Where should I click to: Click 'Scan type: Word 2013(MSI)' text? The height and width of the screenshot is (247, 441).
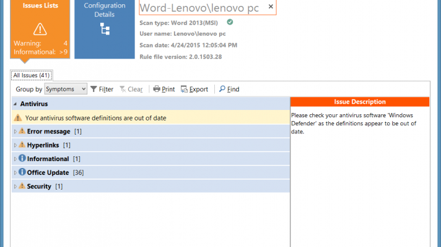point(178,23)
